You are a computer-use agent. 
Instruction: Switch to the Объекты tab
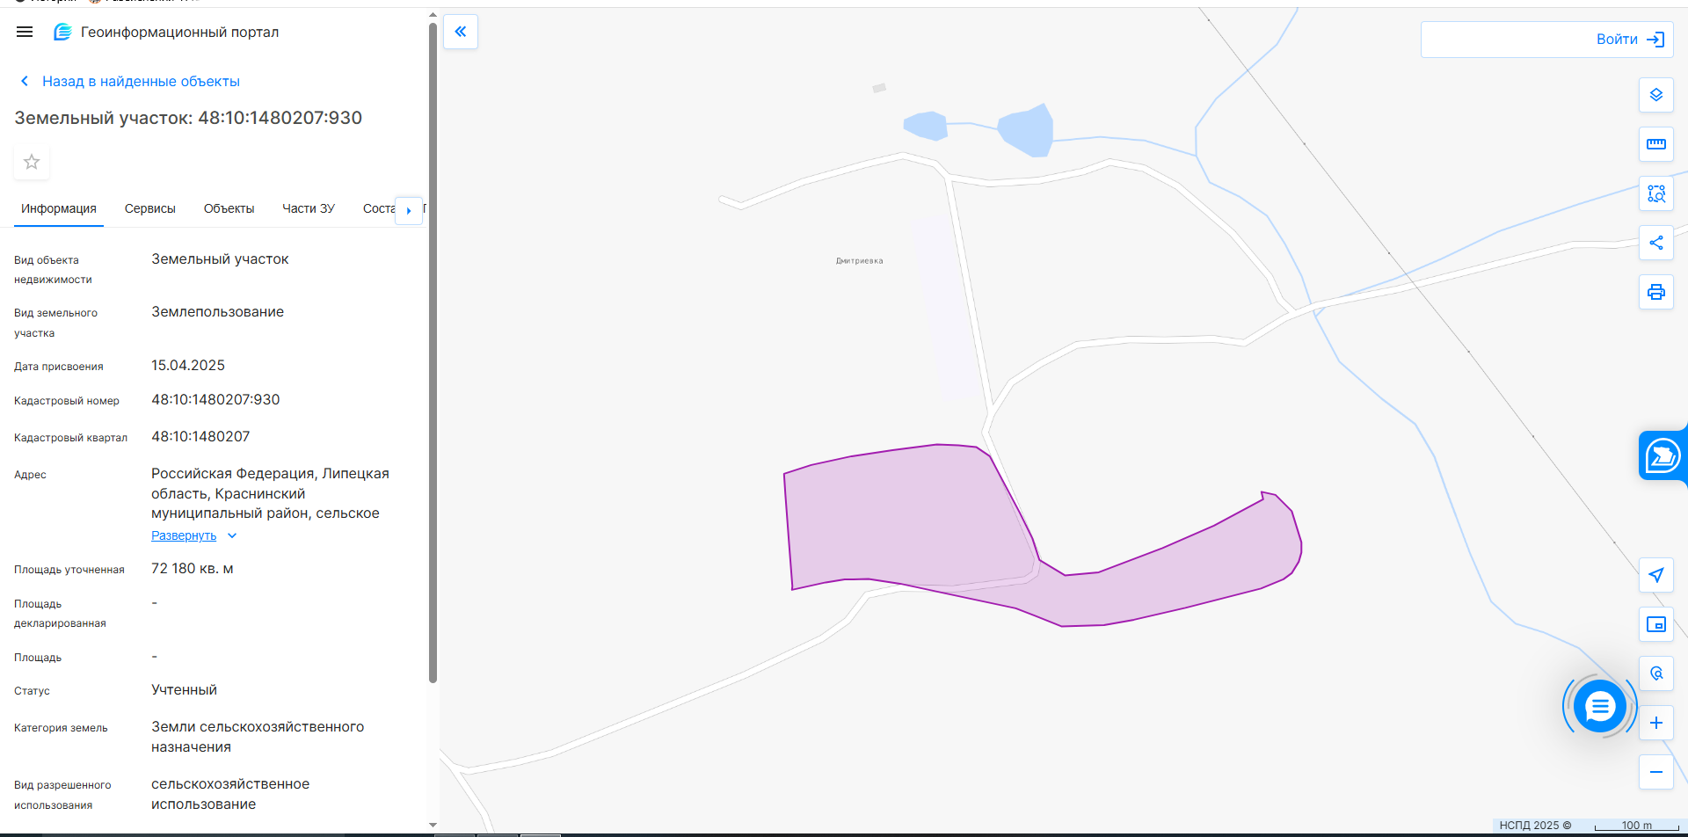point(229,208)
